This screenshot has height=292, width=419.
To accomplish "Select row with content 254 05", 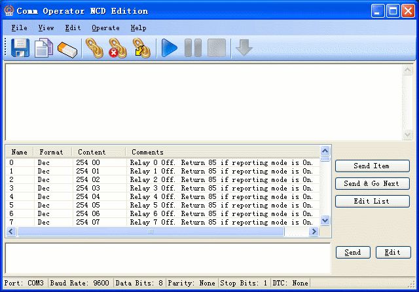I will pyautogui.click(x=163, y=206).
